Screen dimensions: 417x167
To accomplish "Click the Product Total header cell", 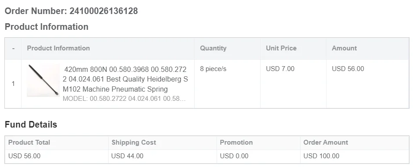I will pyautogui.click(x=57, y=142).
